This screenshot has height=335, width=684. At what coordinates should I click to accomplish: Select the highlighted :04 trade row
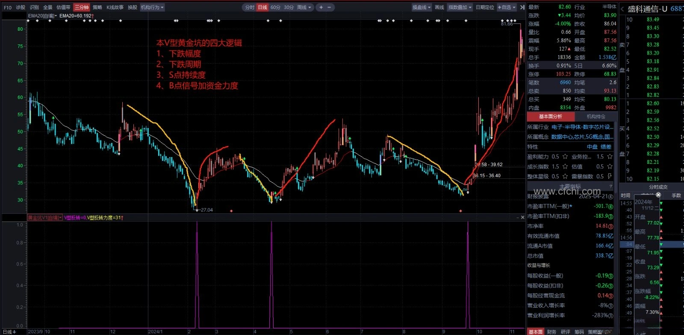tap(652, 245)
